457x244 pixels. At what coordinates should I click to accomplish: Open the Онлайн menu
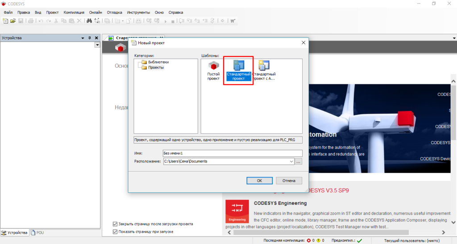pyautogui.click(x=96, y=12)
